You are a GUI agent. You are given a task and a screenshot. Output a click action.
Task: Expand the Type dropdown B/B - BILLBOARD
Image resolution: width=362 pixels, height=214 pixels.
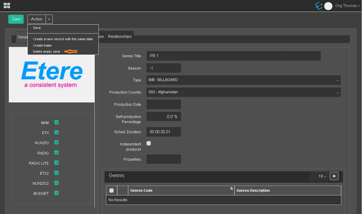coord(244,80)
